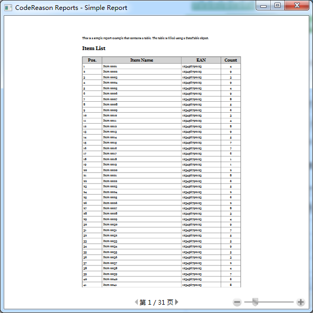Click the zoom slider thumb
The height and width of the screenshot is (313, 313).
(x=255, y=302)
